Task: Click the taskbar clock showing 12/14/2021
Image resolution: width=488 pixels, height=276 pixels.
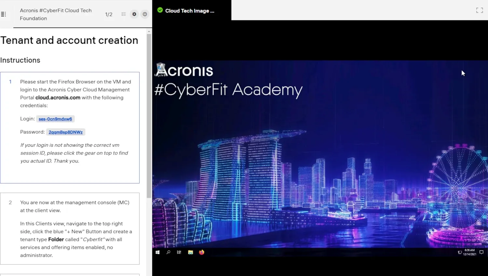Action: click(469, 252)
